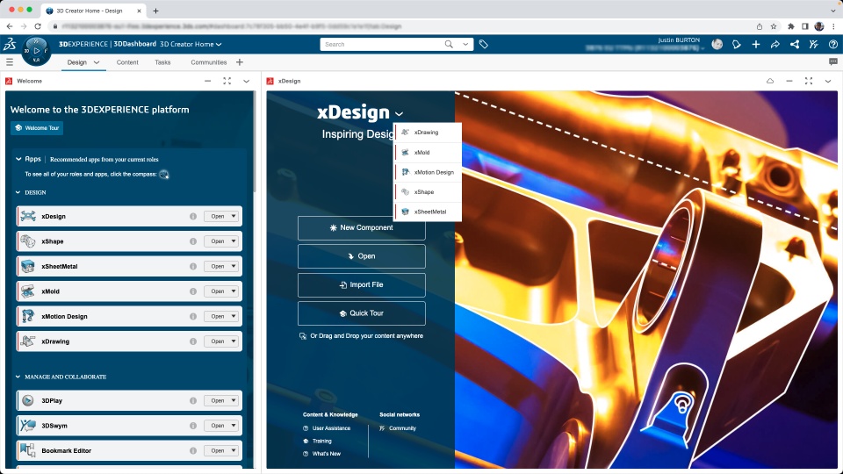Toggle the xDesign title app chevron
843x474 pixels.
click(x=399, y=114)
